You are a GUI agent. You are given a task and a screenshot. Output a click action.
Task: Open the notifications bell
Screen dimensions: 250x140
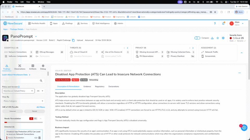point(223,24)
